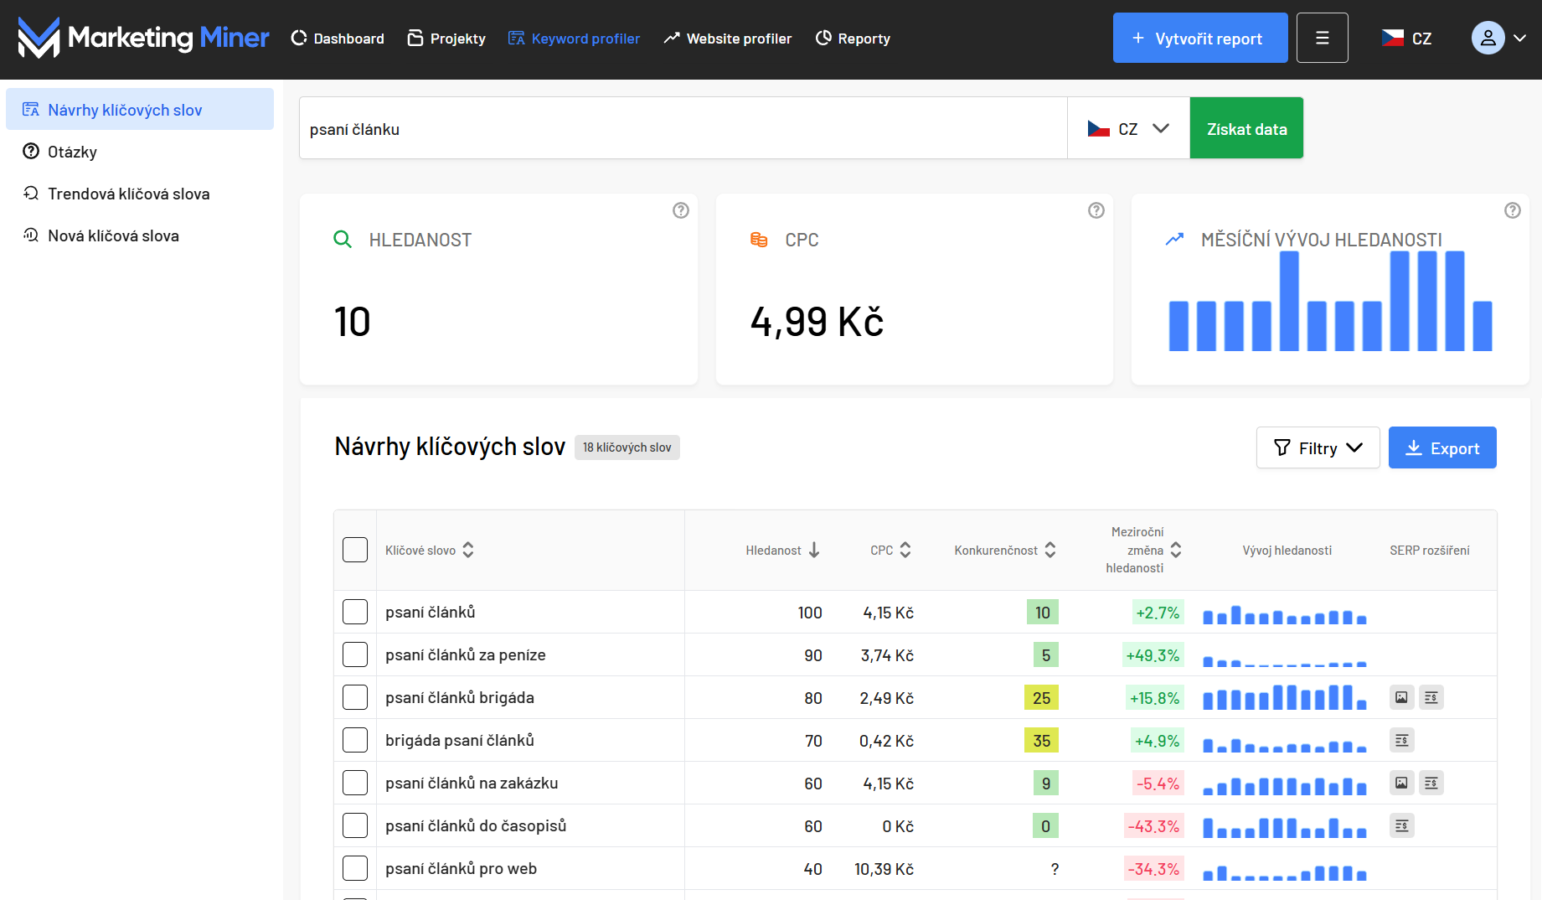The width and height of the screenshot is (1542, 900).
Task: Click image SERP icon for psaní článků brigáda
Action: (1401, 697)
